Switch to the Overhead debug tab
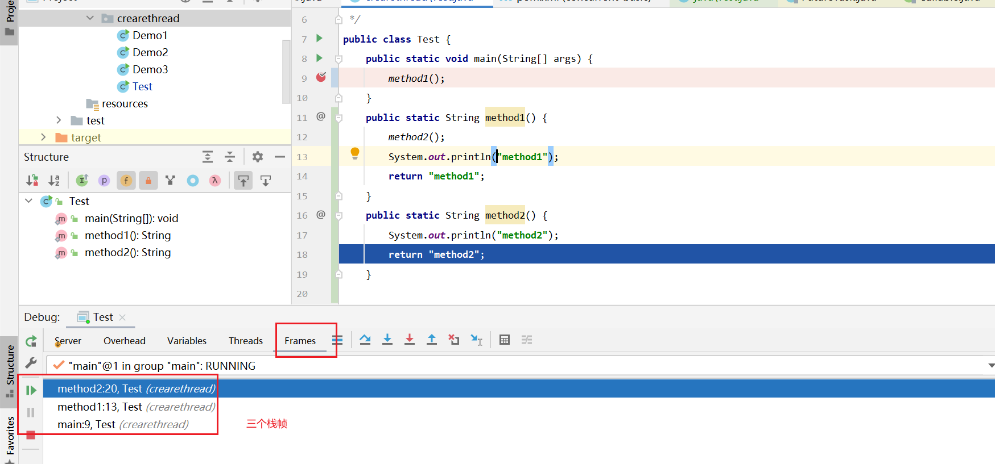This screenshot has width=995, height=464. click(125, 341)
